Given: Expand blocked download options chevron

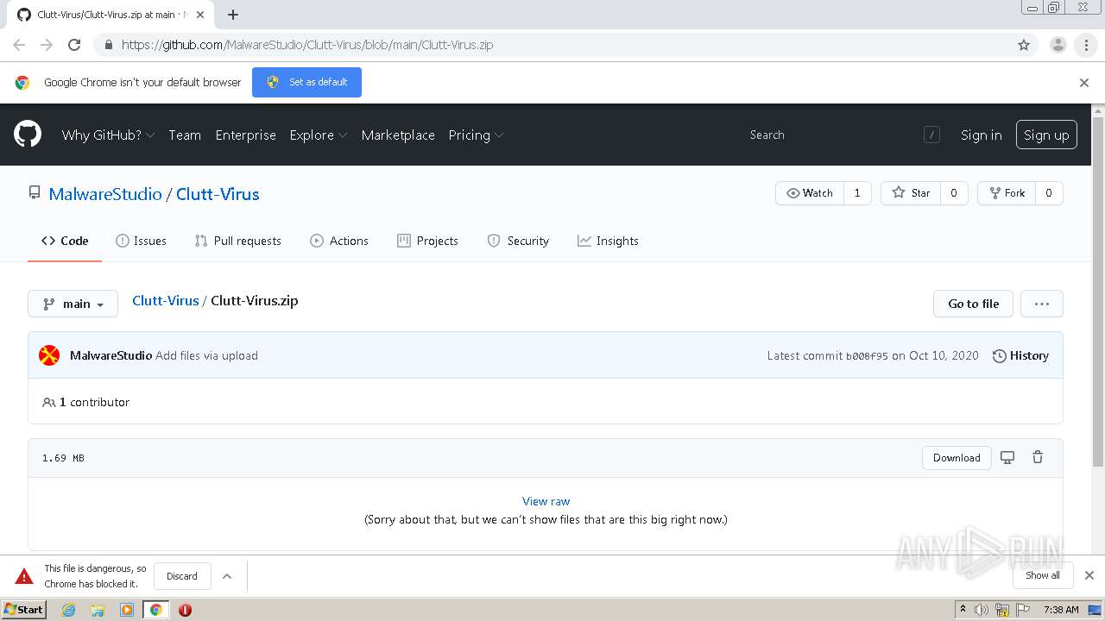Looking at the screenshot, I should [x=227, y=576].
